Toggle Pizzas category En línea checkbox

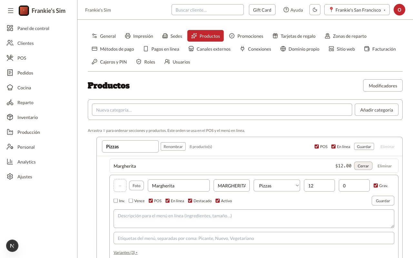tap(333, 146)
